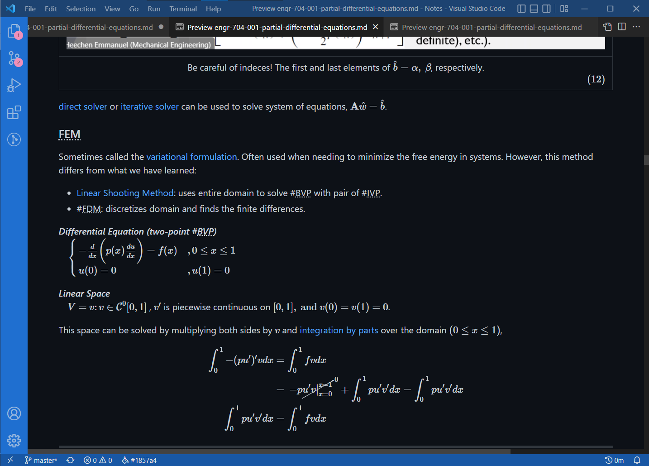Click Show Source icon in editor toolbar

click(x=607, y=27)
